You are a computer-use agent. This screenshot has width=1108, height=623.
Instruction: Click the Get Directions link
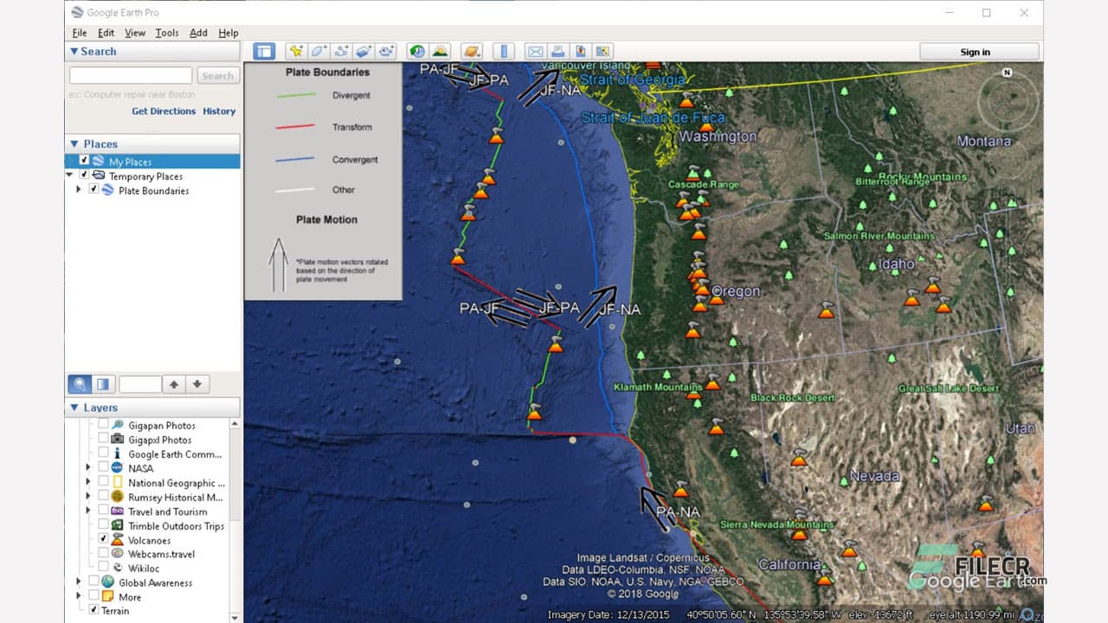coord(164,111)
